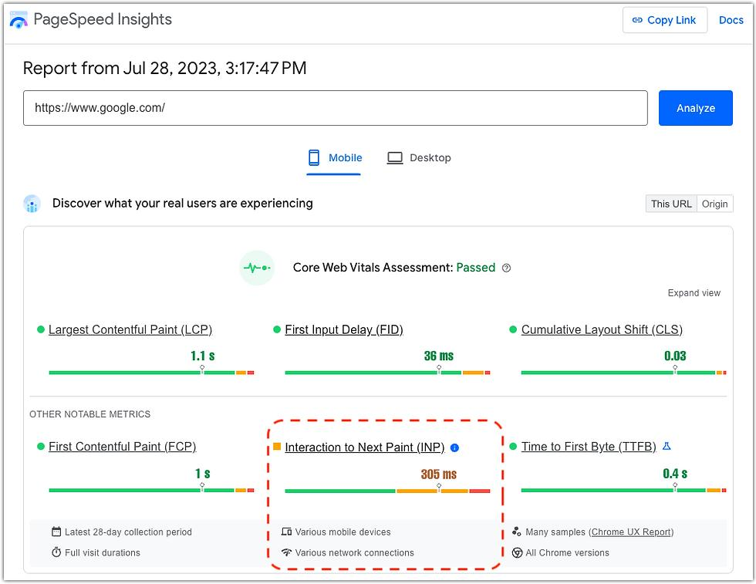Image resolution: width=756 pixels, height=584 pixels.
Task: Click the Core Web Vitals pulse icon
Action: [257, 268]
